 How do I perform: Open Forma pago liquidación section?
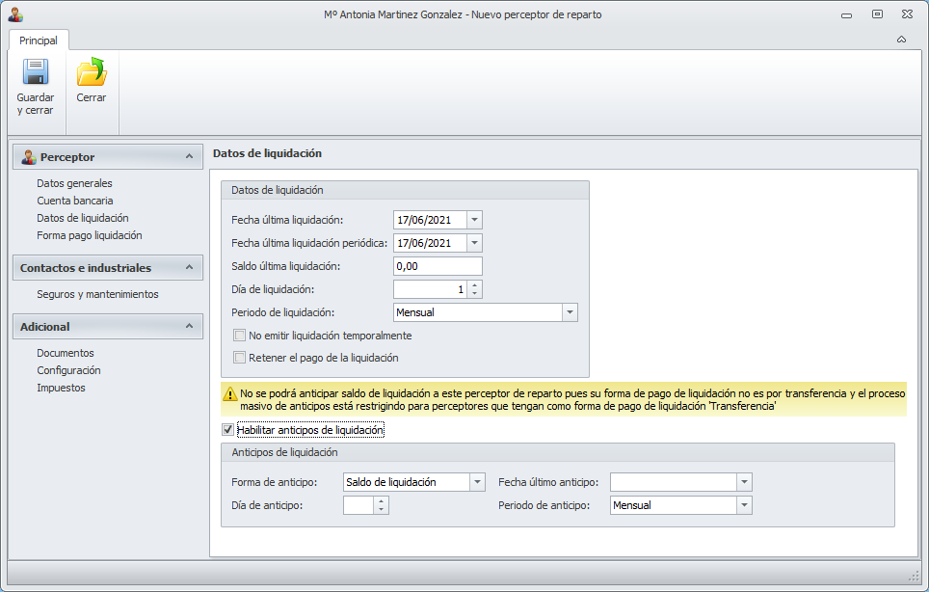point(90,235)
